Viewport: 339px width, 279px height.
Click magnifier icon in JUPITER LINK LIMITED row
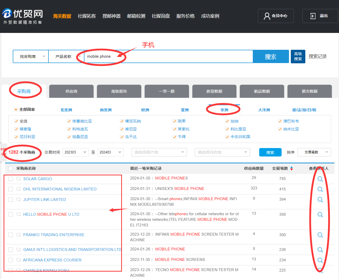[x=320, y=200]
